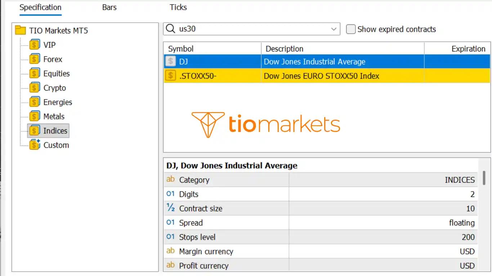The height and width of the screenshot is (276, 492).
Task: Click the Spread value 'floating'
Action: pyautogui.click(x=462, y=223)
